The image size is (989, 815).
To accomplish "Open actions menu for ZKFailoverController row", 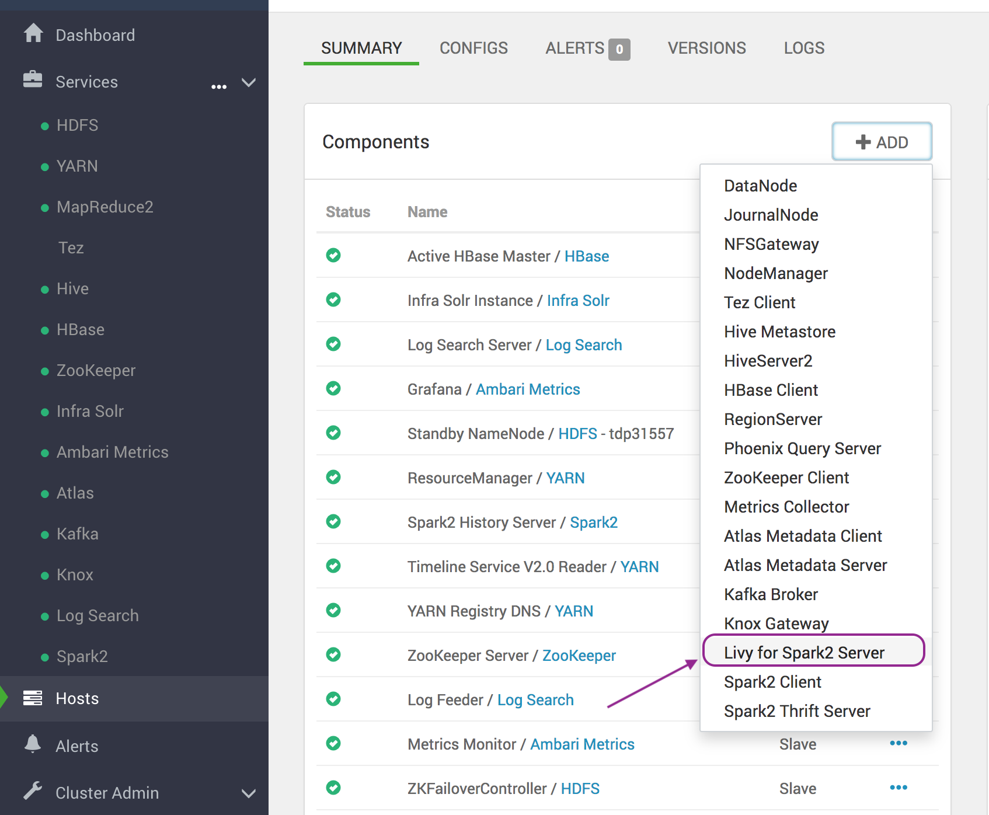I will [x=898, y=788].
